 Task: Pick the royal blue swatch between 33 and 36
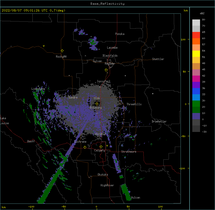point(196,91)
